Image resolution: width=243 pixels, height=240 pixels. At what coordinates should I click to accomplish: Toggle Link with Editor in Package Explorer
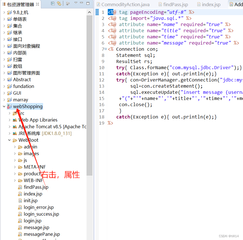tap(59, 3)
